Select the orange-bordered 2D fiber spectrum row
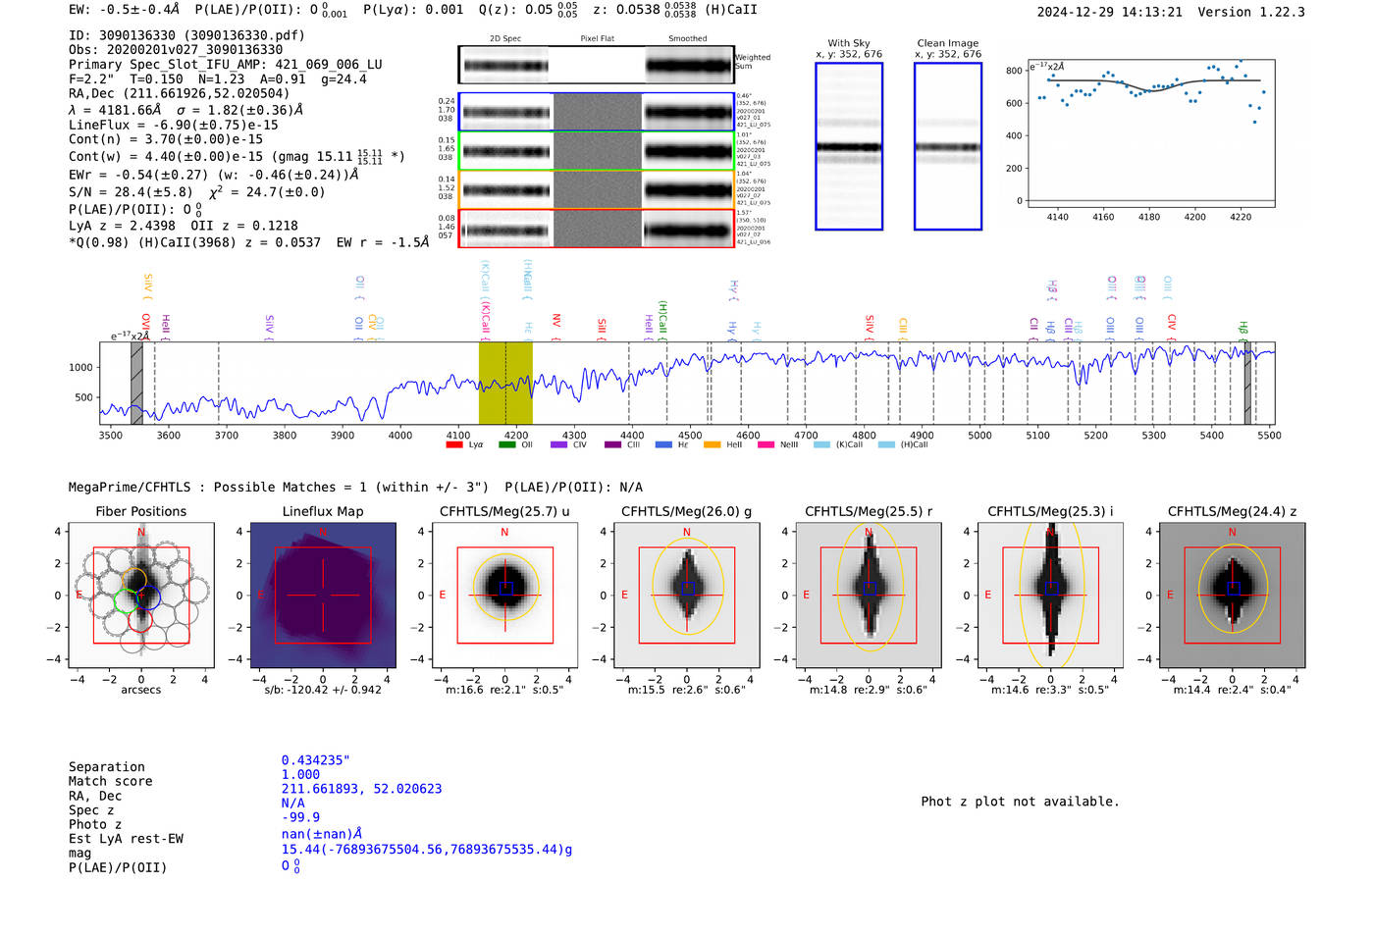Viewport: 1374px width, 935px height. (x=596, y=189)
